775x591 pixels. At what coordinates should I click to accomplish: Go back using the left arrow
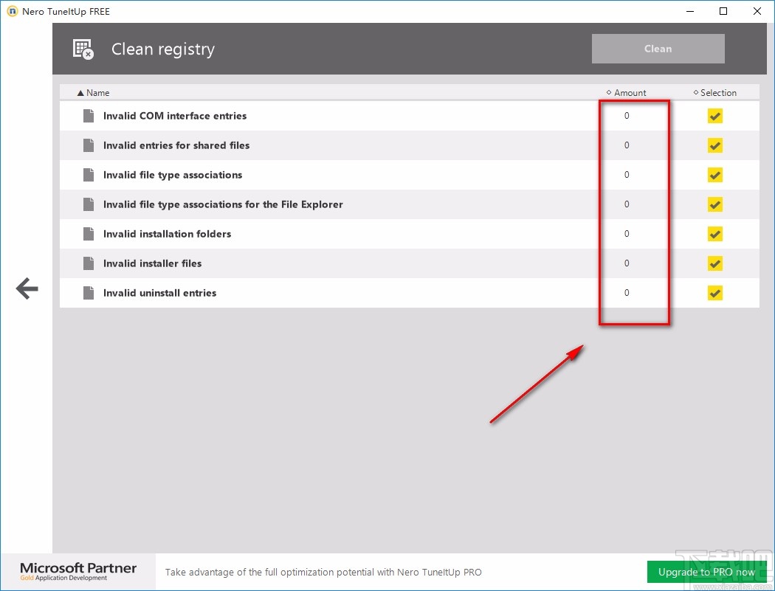[27, 288]
